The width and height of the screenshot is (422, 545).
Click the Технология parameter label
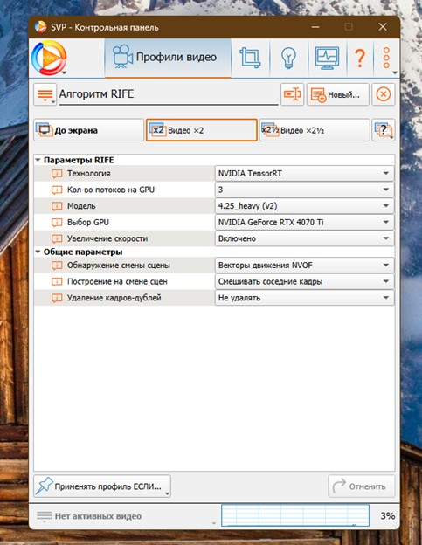pos(88,173)
